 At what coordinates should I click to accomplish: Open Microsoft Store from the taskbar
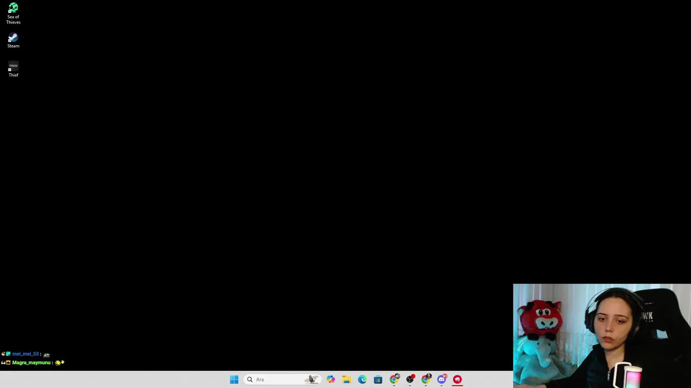pyautogui.click(x=378, y=379)
